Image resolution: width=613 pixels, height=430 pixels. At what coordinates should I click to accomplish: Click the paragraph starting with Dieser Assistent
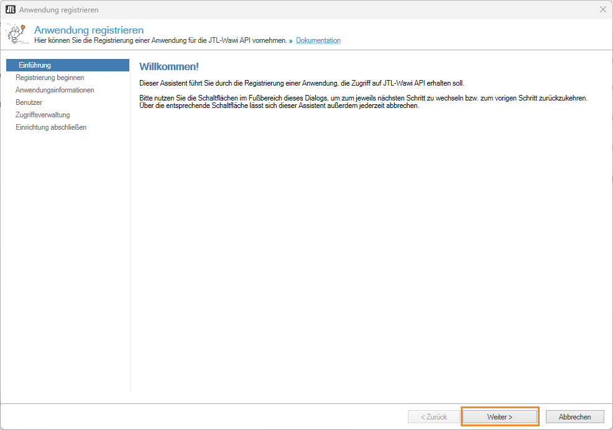pos(302,83)
